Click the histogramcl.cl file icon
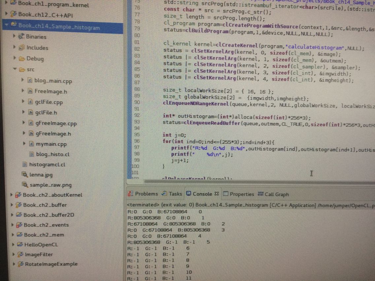Image resolution: width=375 pixels, height=281 pixels. pos(24,164)
